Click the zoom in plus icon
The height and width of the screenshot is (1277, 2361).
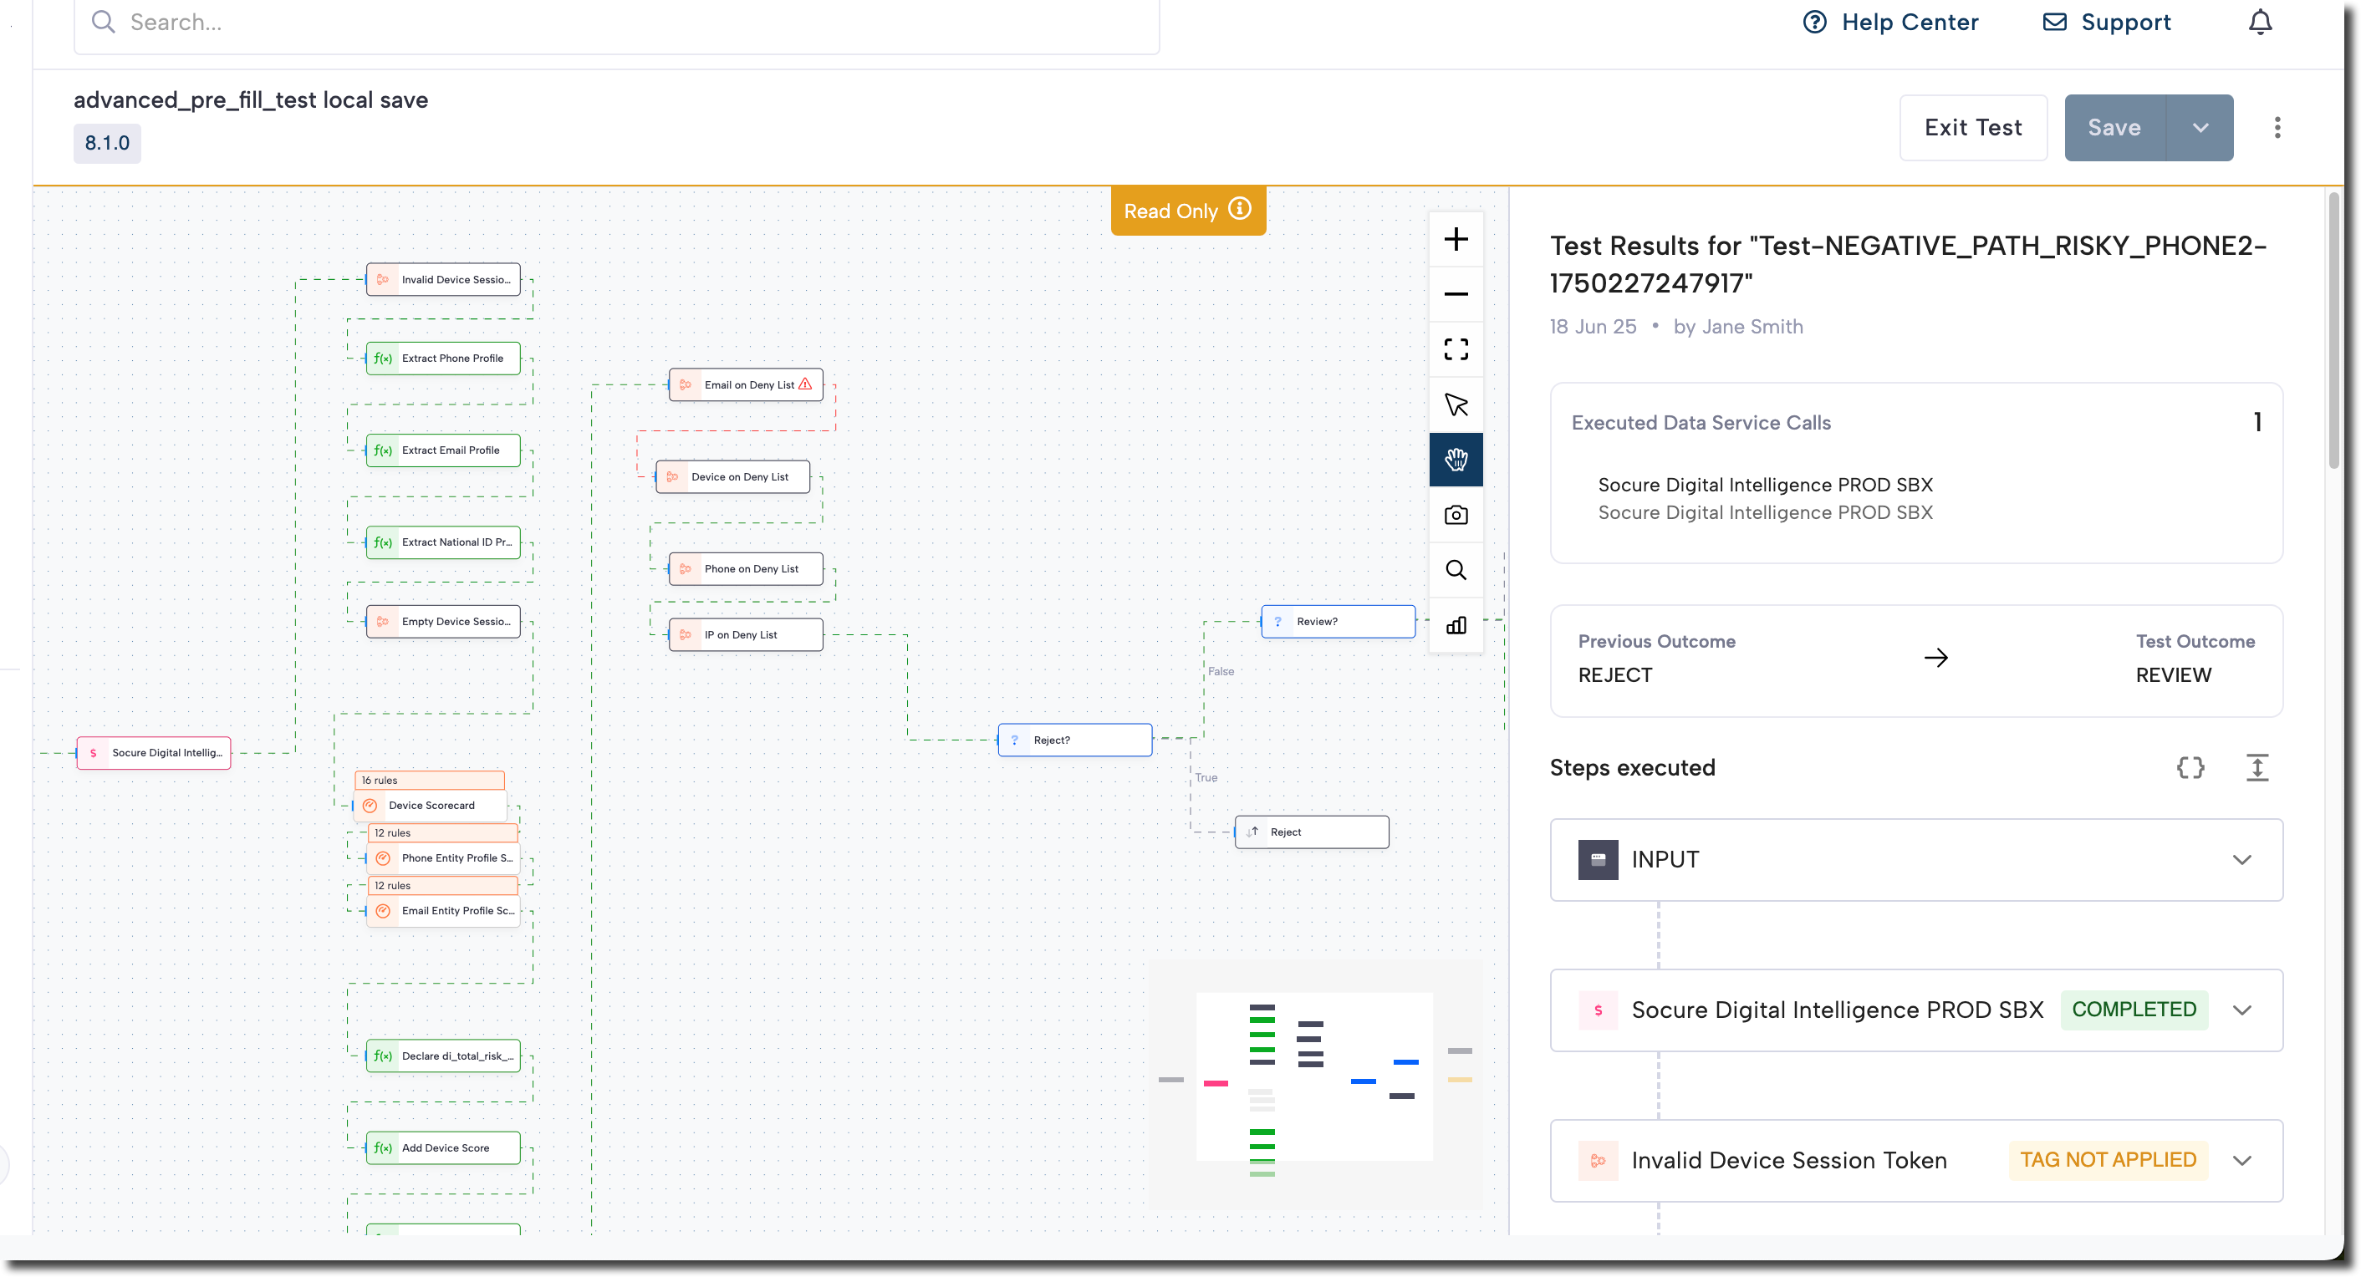coord(1456,240)
